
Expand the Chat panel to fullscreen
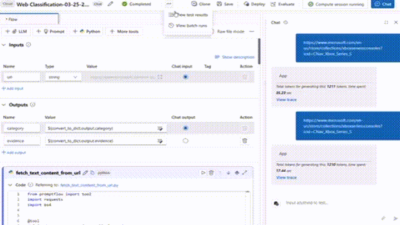point(386,22)
